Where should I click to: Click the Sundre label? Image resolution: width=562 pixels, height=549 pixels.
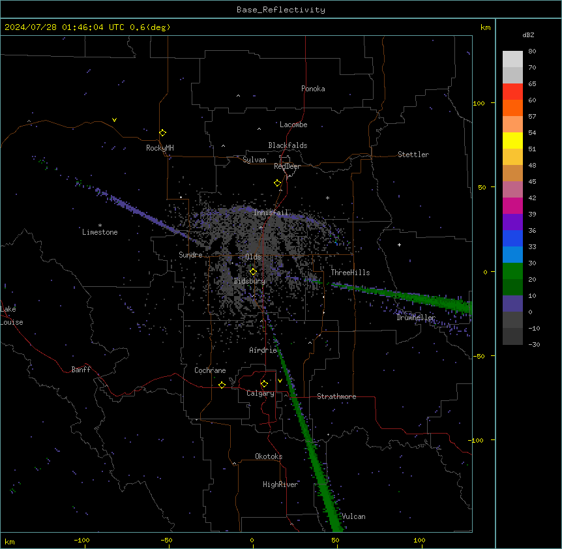(x=190, y=255)
